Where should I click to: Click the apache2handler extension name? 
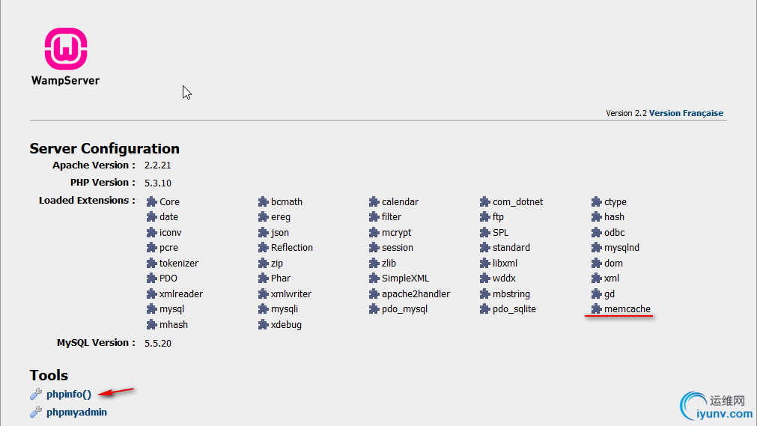[x=416, y=294]
